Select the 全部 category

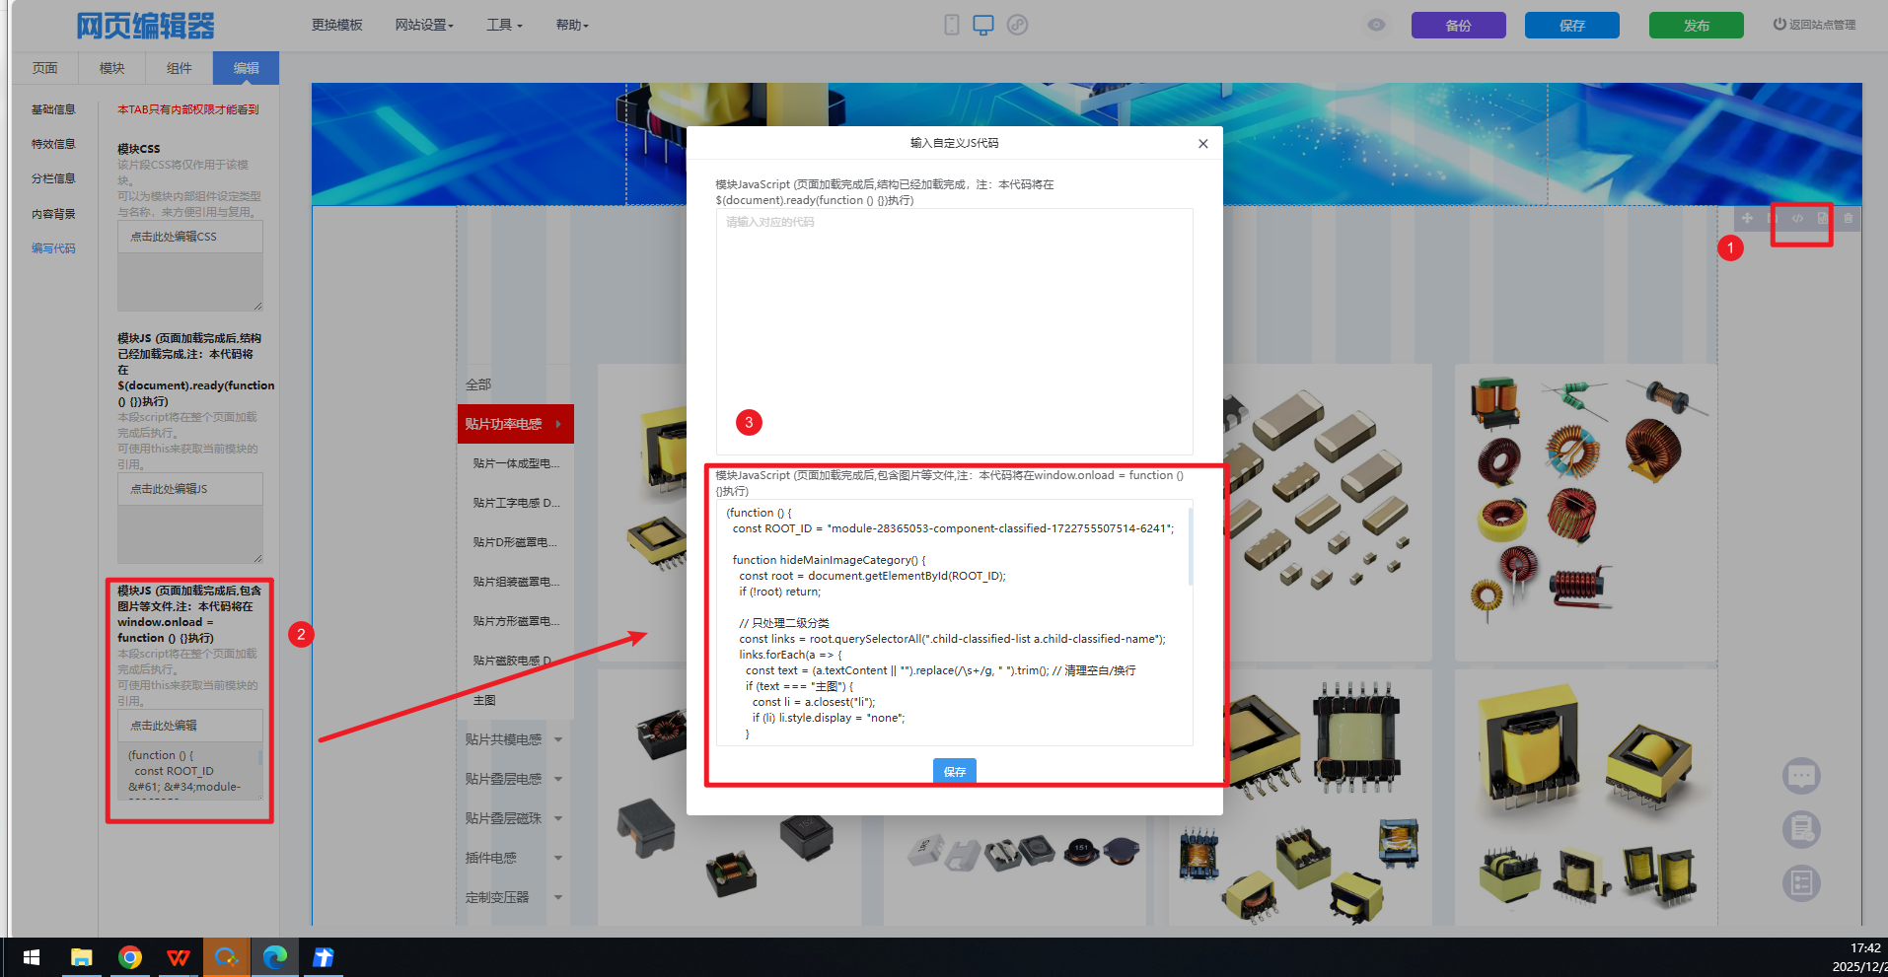click(x=478, y=384)
